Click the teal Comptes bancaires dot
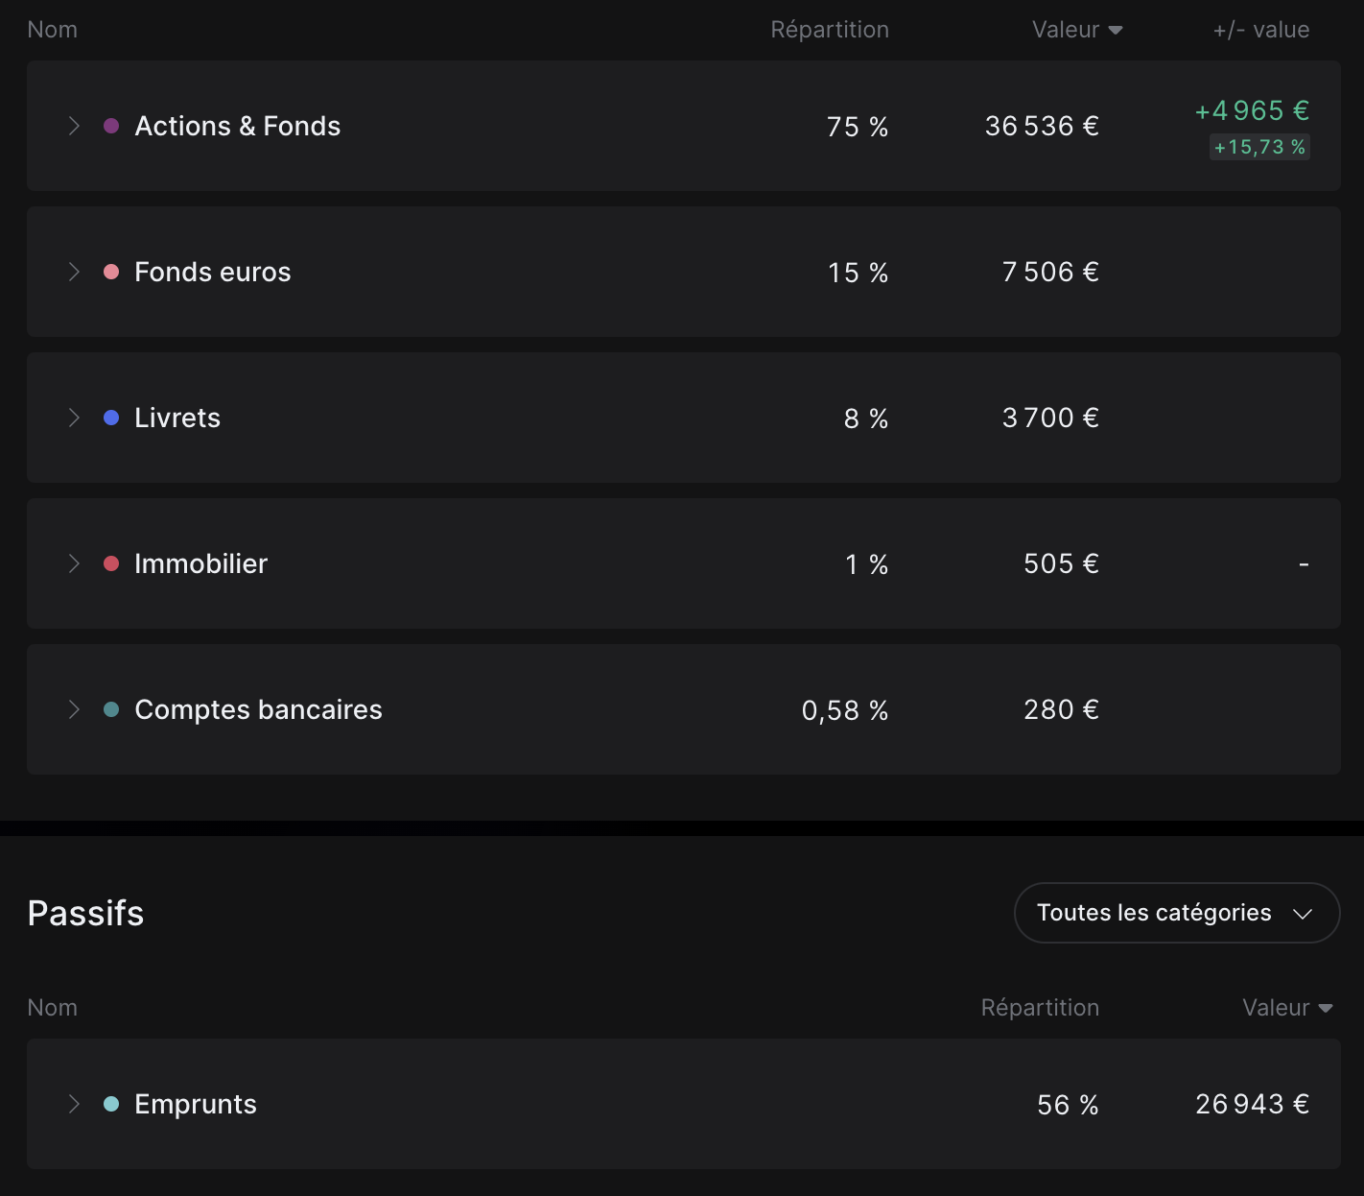Screen dimensions: 1364x1196 111,709
